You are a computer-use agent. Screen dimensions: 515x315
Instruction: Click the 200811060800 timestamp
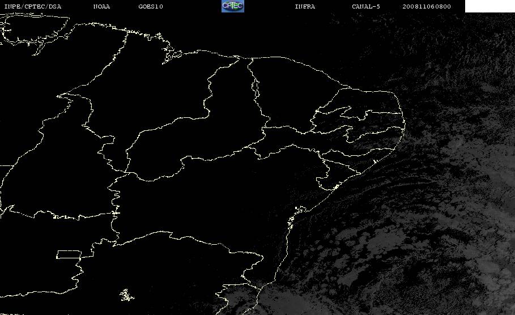[427, 7]
